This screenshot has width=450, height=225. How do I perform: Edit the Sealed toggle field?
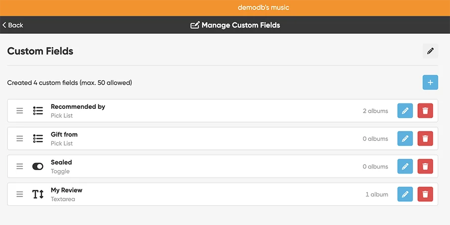(x=405, y=167)
